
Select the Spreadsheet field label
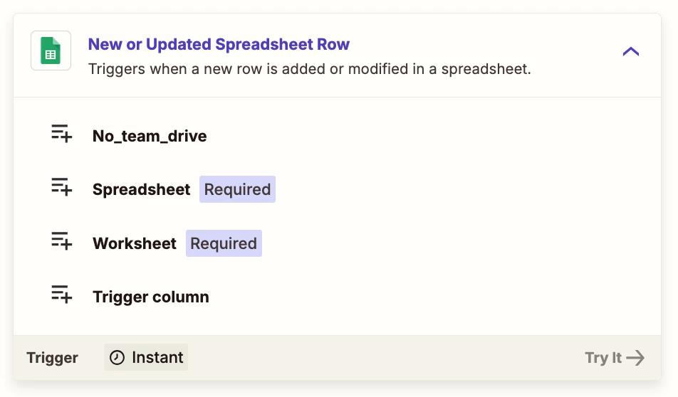pos(142,189)
